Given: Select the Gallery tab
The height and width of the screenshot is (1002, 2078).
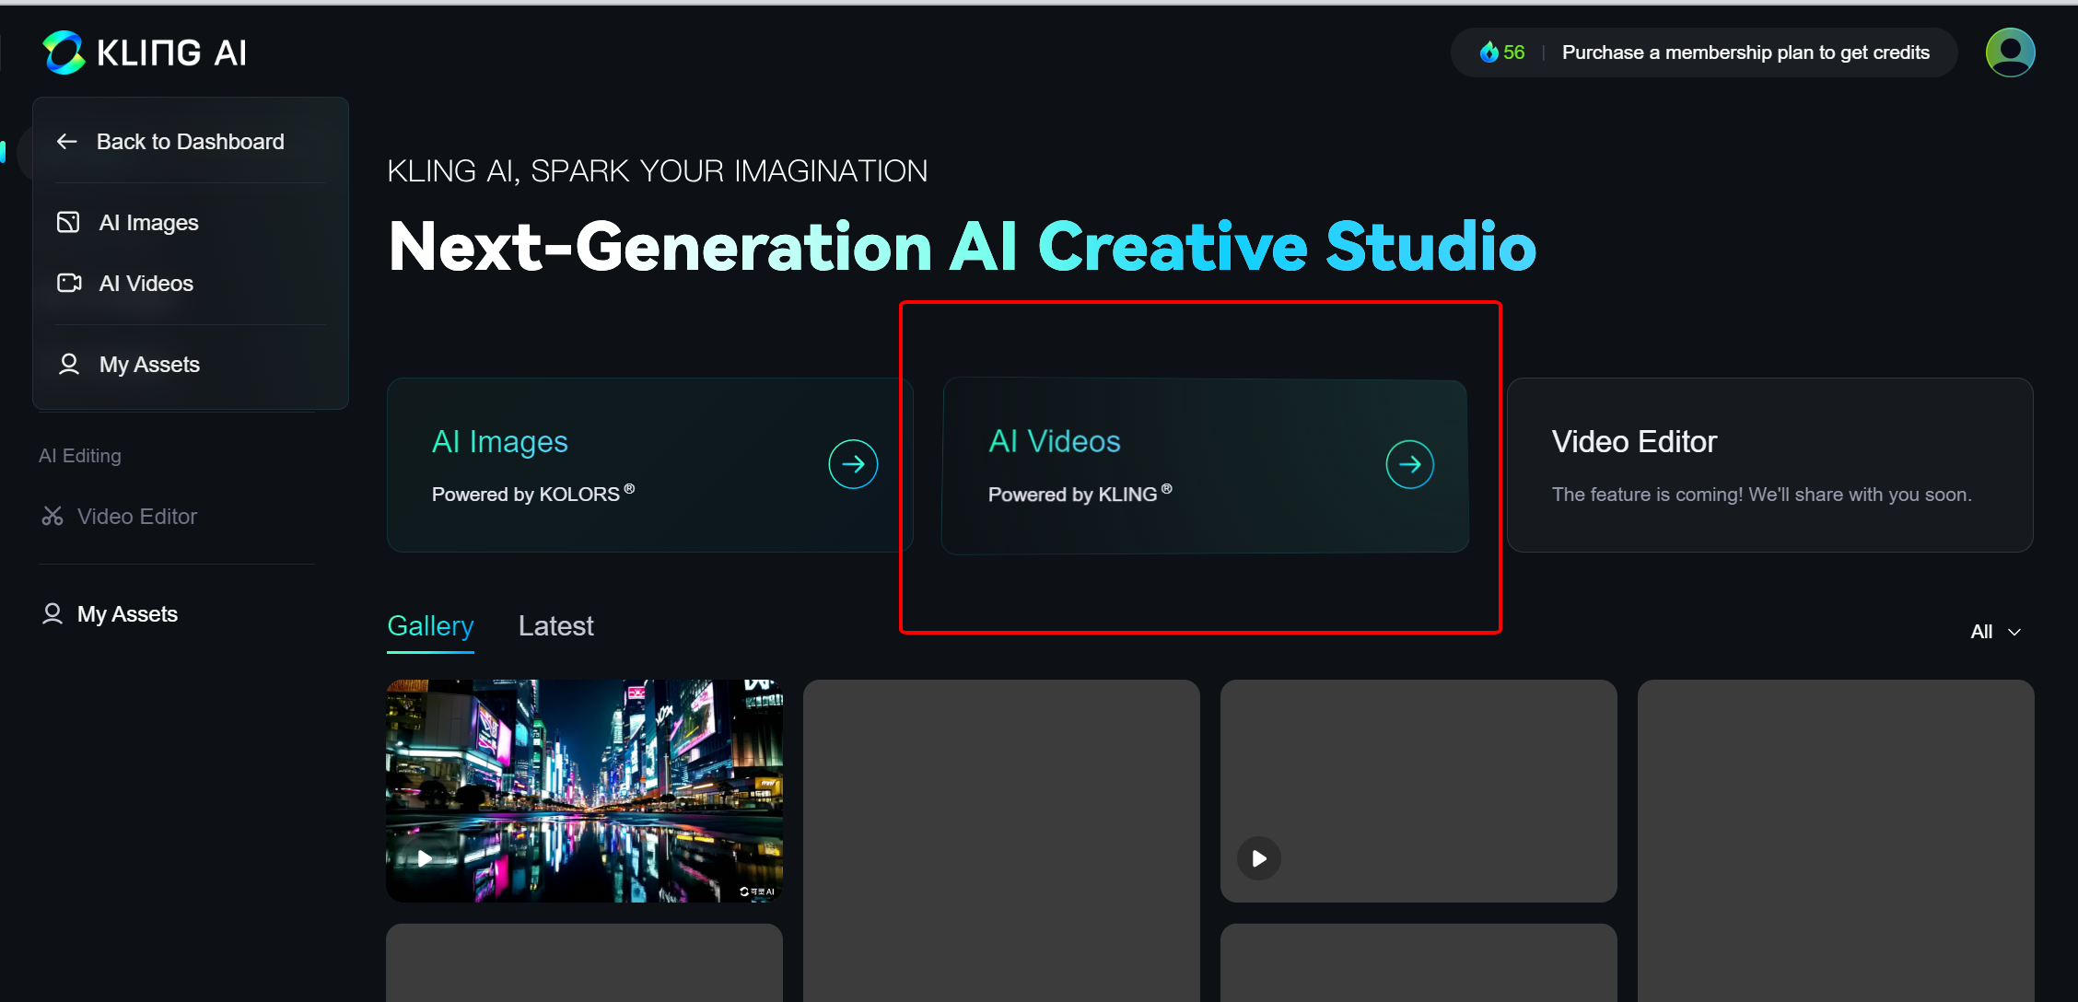Looking at the screenshot, I should (x=429, y=625).
